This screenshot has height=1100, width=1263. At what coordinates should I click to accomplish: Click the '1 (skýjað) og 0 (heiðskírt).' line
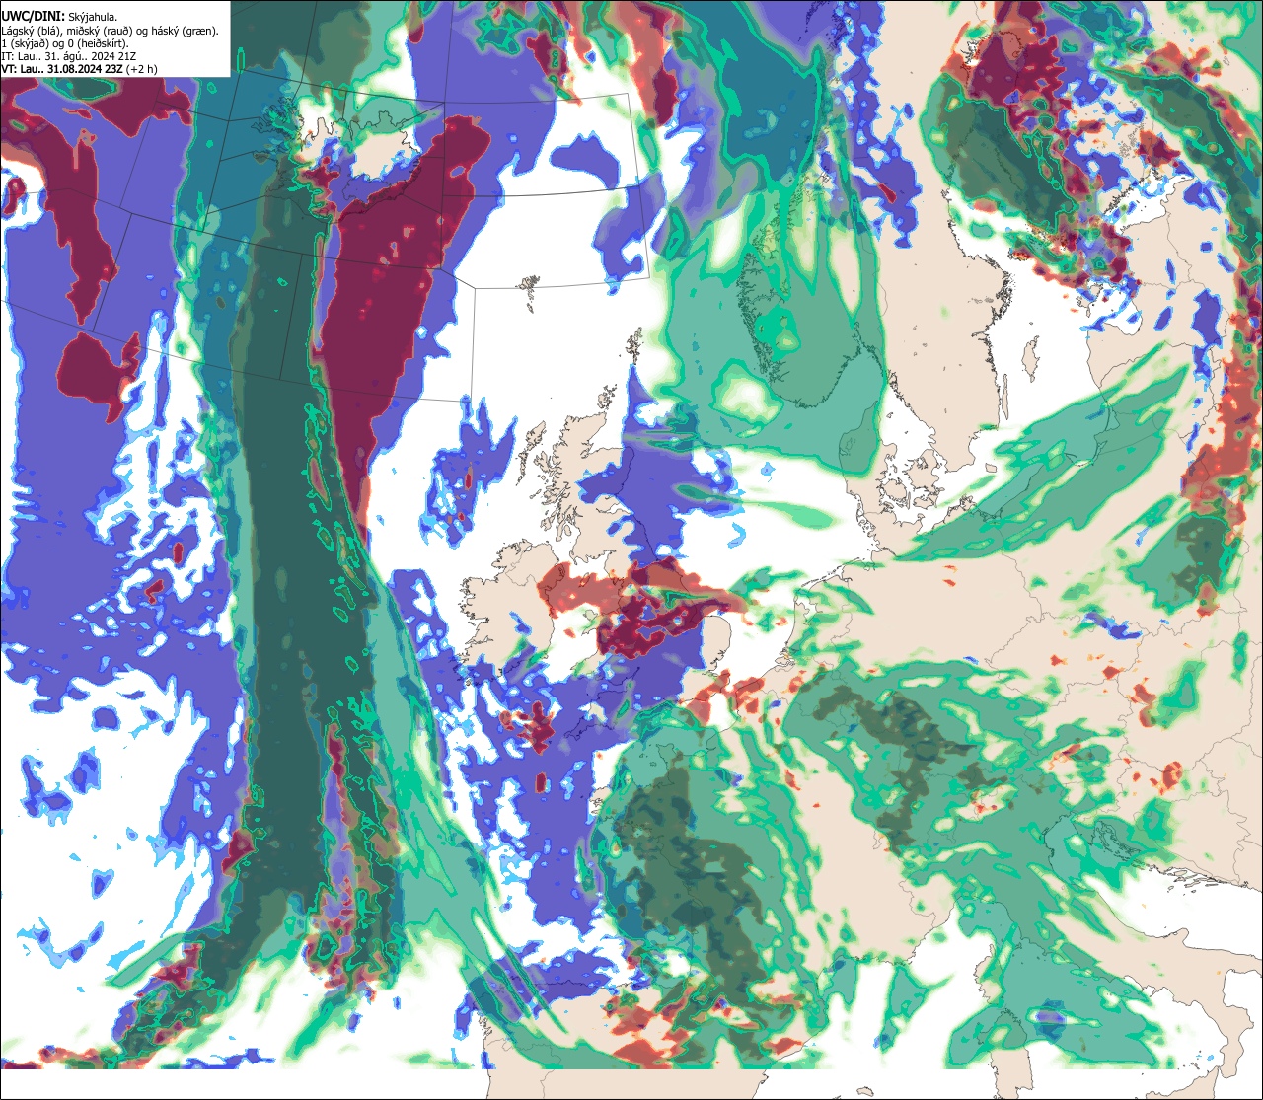click(x=65, y=43)
